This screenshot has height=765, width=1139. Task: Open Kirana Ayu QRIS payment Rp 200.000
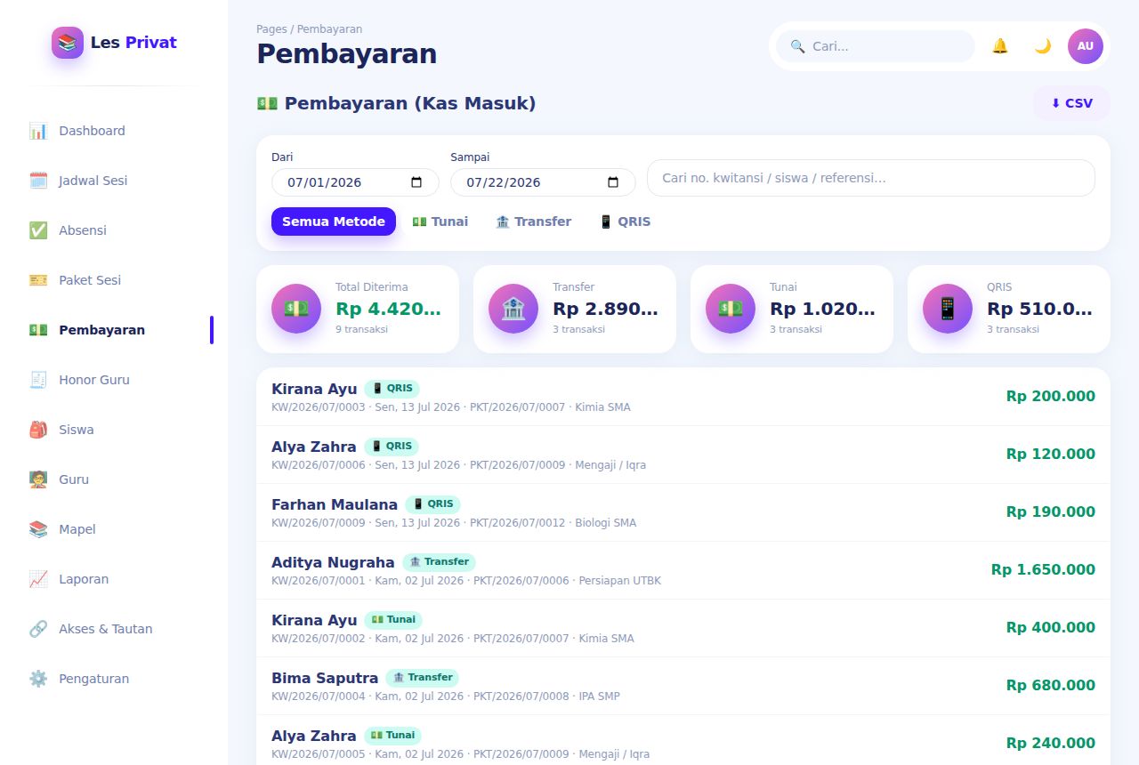683,397
